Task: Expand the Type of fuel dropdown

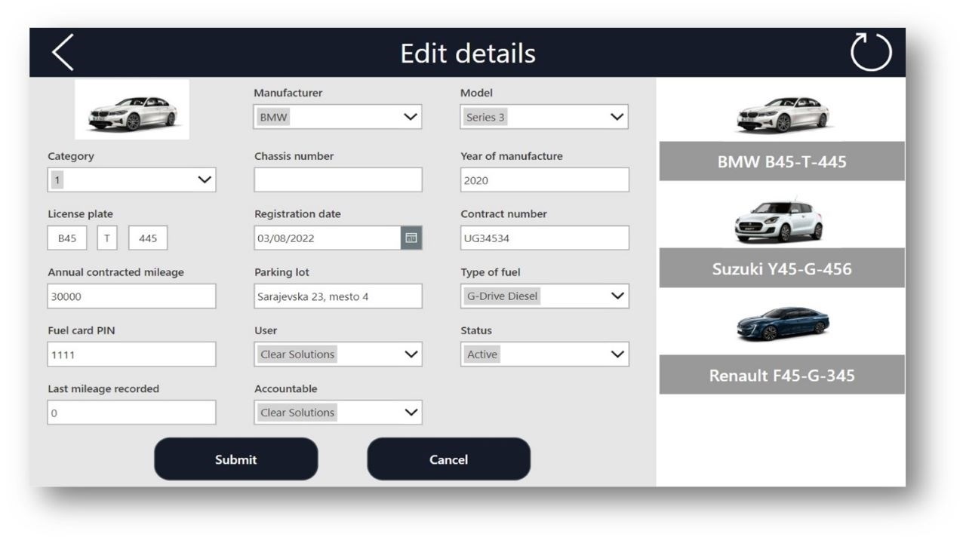Action: [x=544, y=296]
